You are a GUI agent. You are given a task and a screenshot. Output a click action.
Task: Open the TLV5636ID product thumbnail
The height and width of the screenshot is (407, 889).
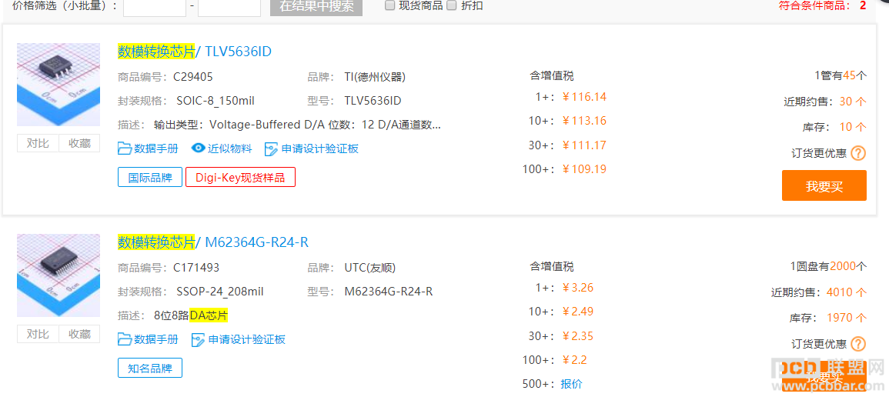[58, 85]
